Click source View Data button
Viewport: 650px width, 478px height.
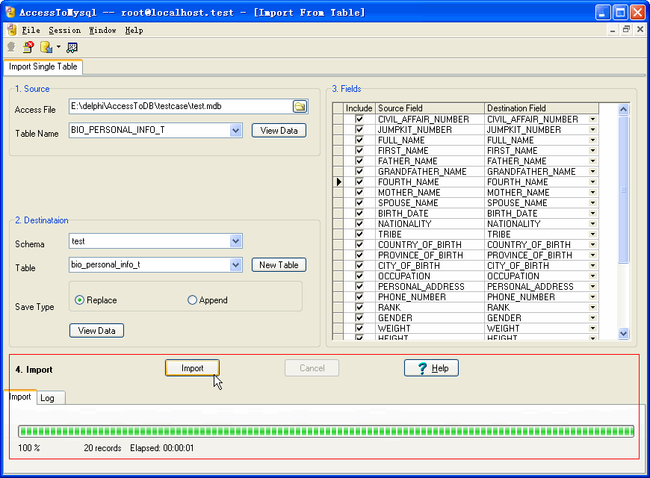click(279, 131)
